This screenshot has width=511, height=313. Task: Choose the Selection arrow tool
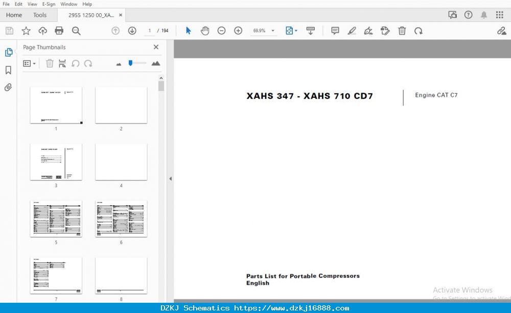coord(189,31)
